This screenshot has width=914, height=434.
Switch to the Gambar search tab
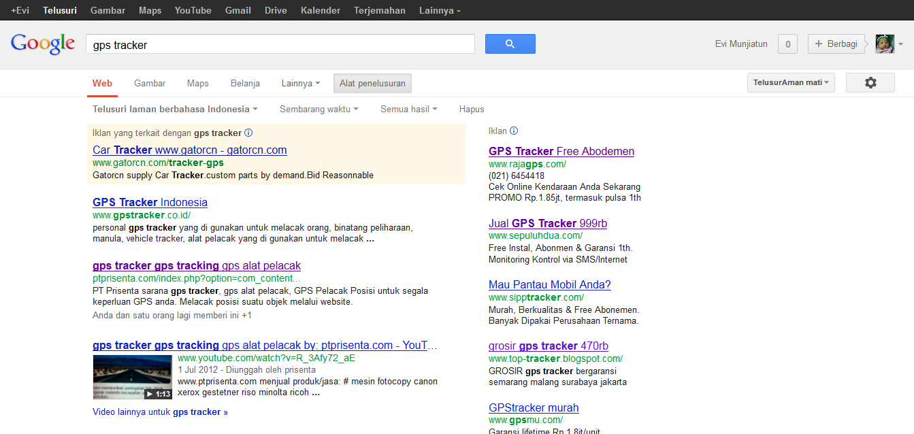150,84
